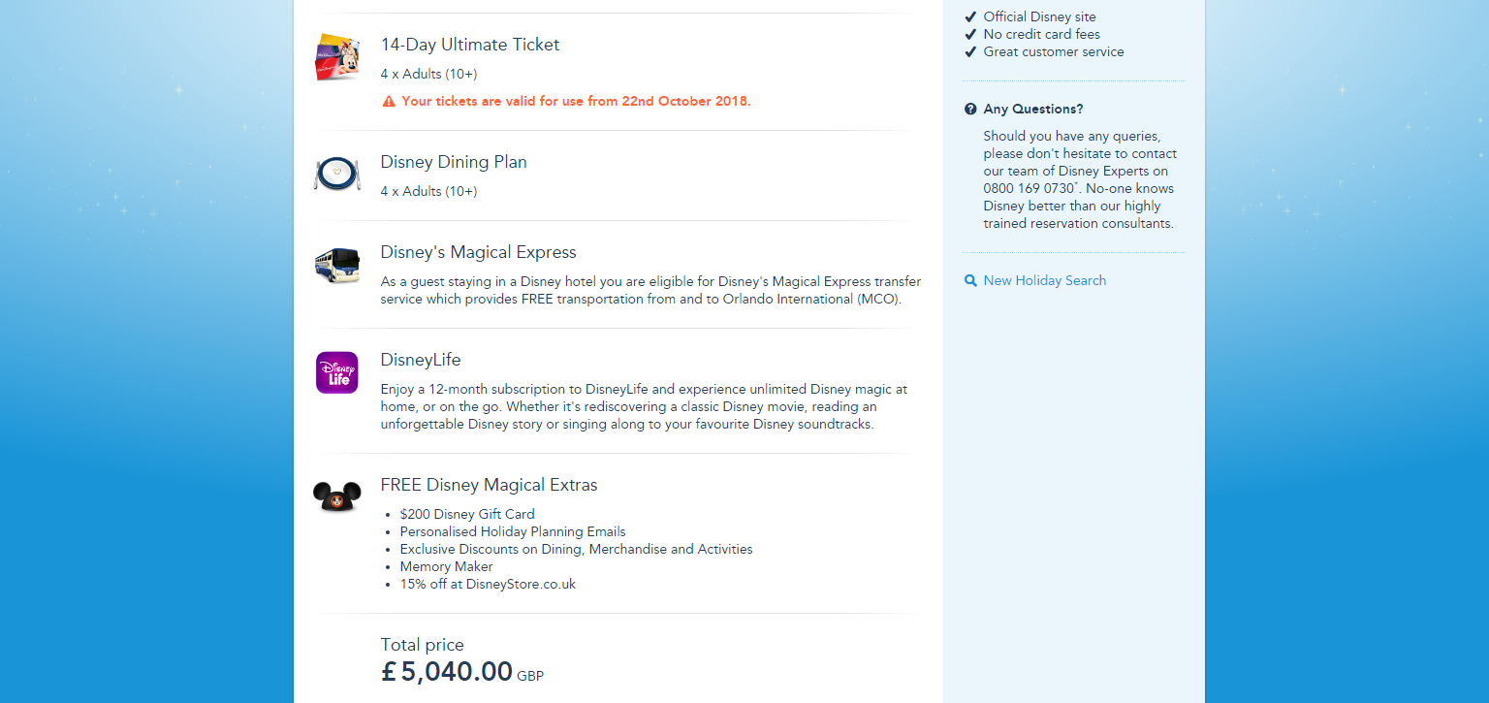This screenshot has height=703, width=1489.
Task: Click the purple DisneyLife app icon
Action: pyautogui.click(x=336, y=372)
